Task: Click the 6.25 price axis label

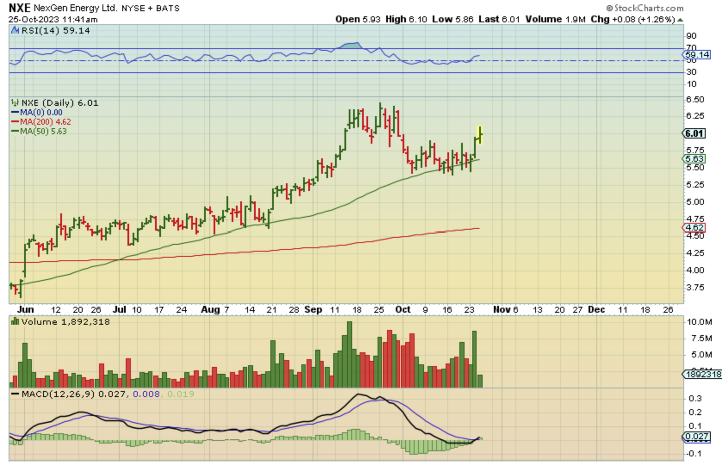Action: click(695, 116)
